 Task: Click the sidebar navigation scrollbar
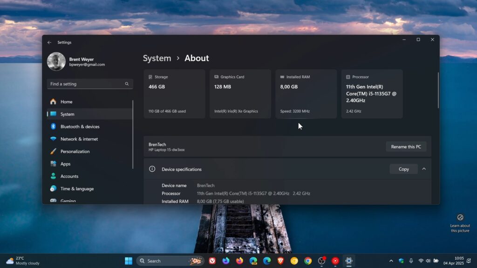133,134
